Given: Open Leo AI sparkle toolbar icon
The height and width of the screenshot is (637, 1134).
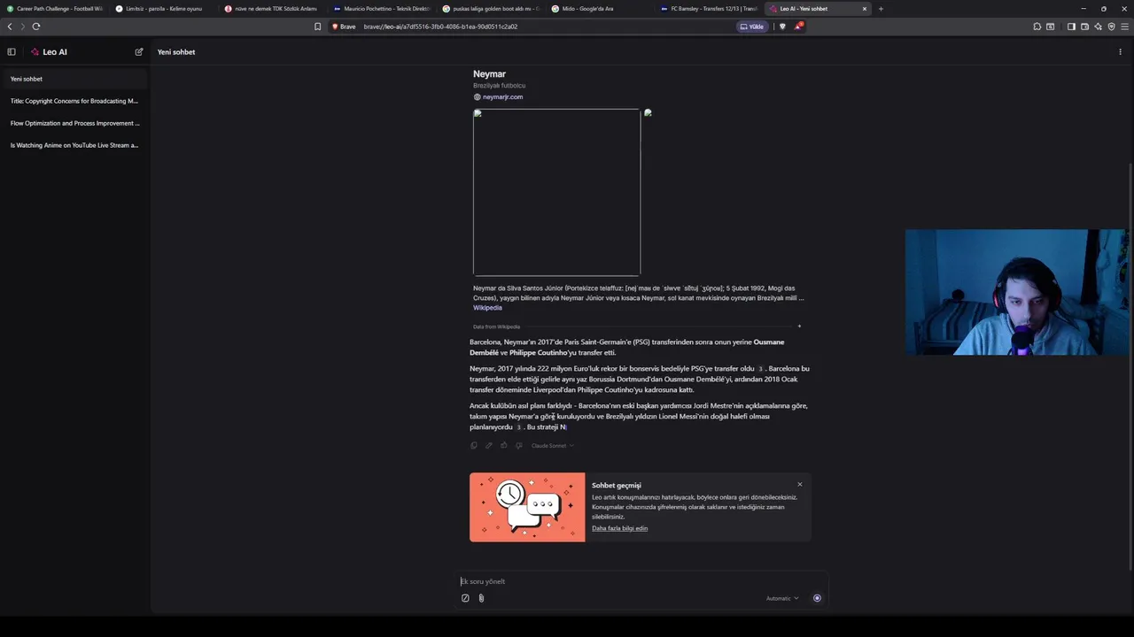Looking at the screenshot, I should (x=1098, y=27).
